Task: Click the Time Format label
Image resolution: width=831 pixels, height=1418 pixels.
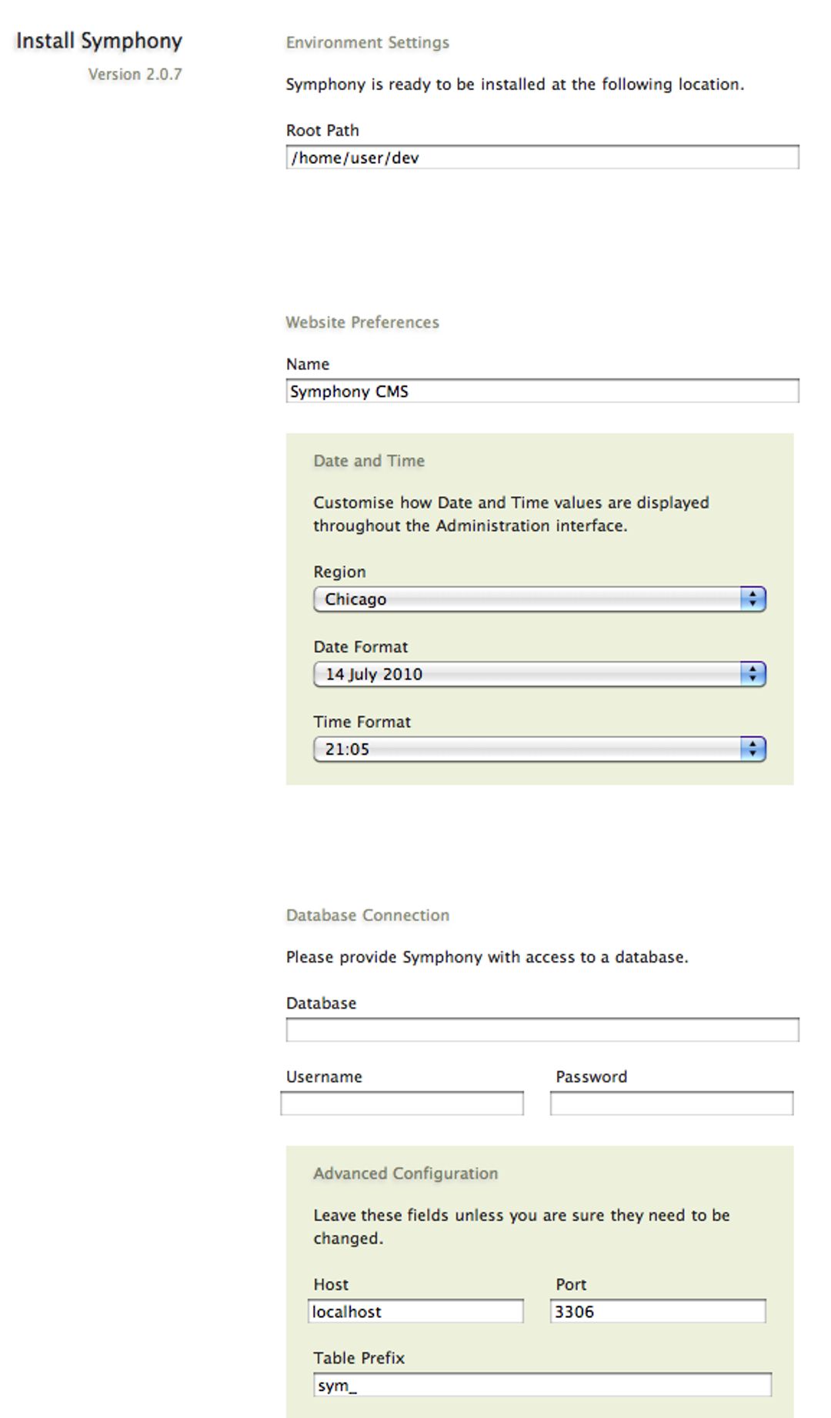Action: click(x=362, y=722)
